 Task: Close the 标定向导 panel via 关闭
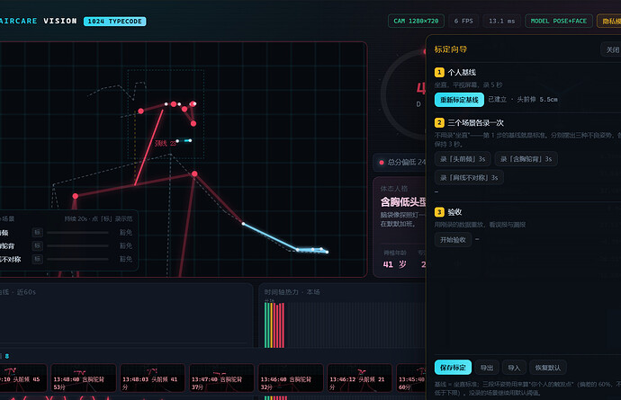point(612,49)
